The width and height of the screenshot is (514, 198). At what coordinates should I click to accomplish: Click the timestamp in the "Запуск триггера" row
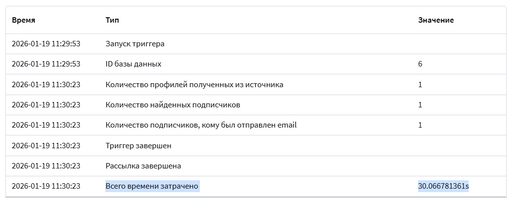(x=46, y=44)
